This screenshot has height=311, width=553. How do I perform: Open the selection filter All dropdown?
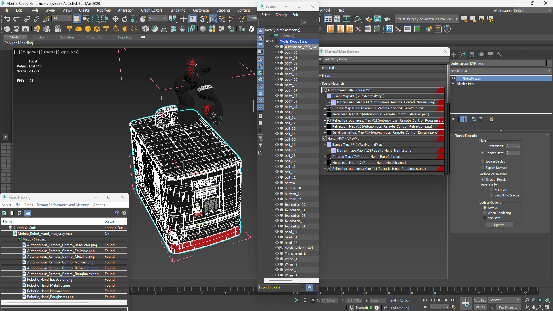coord(62,18)
